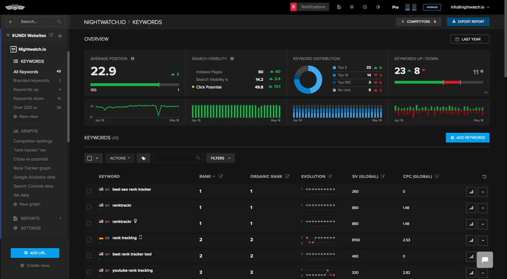Open the settings gear in the top bar

click(352, 7)
